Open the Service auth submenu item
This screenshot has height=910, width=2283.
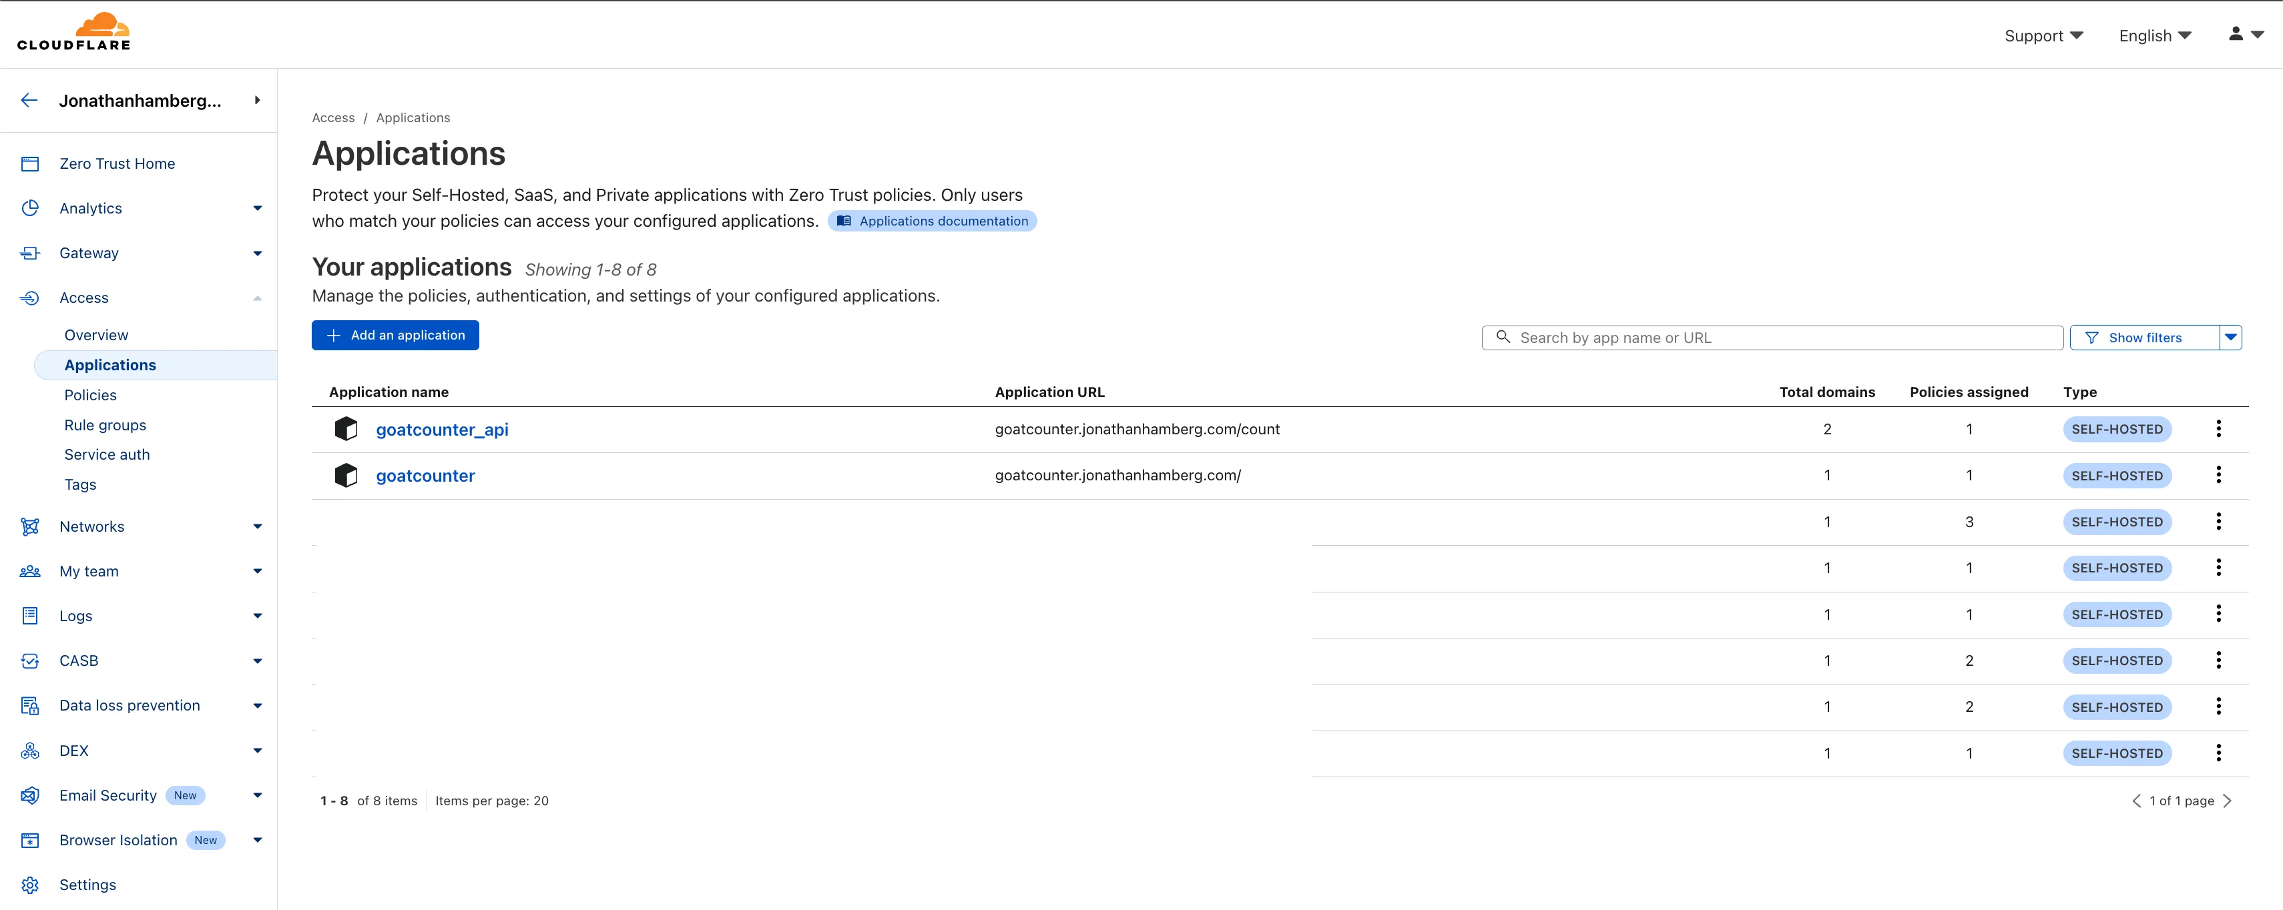[x=106, y=454]
